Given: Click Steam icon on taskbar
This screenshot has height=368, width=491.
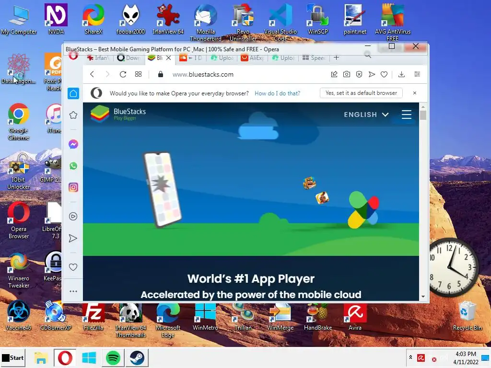Looking at the screenshot, I should pyautogui.click(x=137, y=357).
